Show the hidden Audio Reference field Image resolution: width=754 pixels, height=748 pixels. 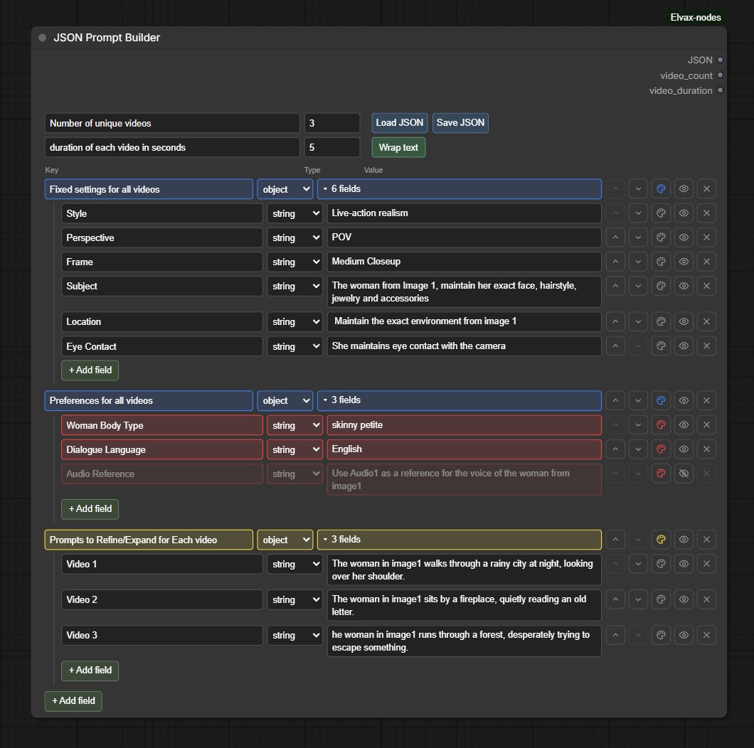684,474
